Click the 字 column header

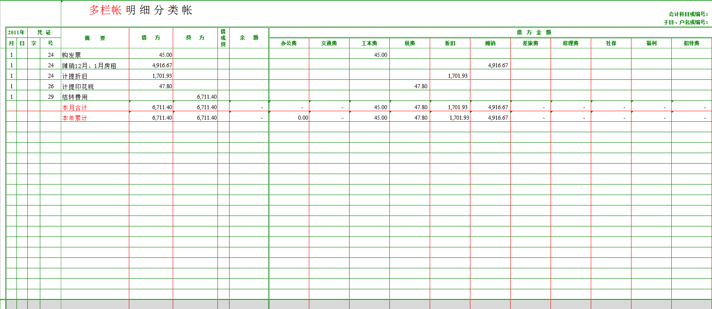[34, 43]
